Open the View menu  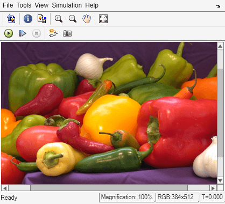click(x=41, y=5)
